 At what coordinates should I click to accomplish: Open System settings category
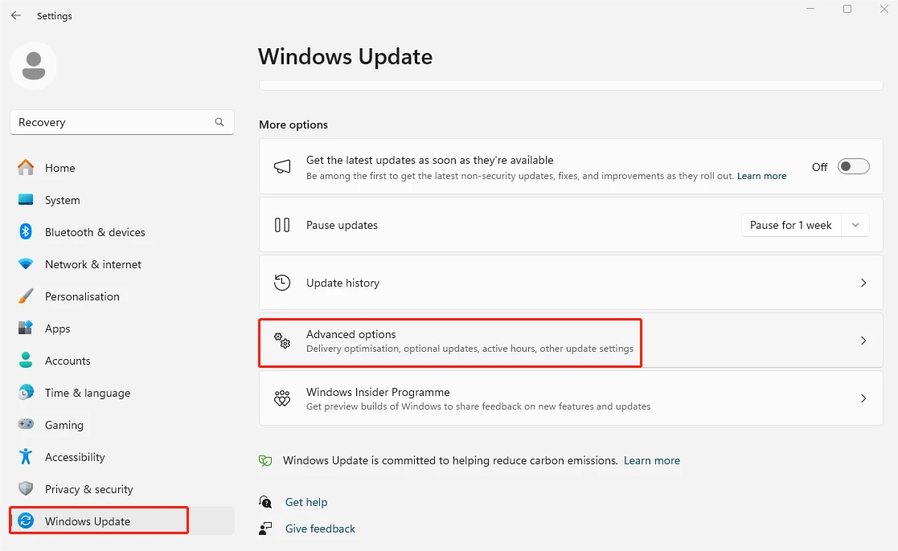(122, 200)
